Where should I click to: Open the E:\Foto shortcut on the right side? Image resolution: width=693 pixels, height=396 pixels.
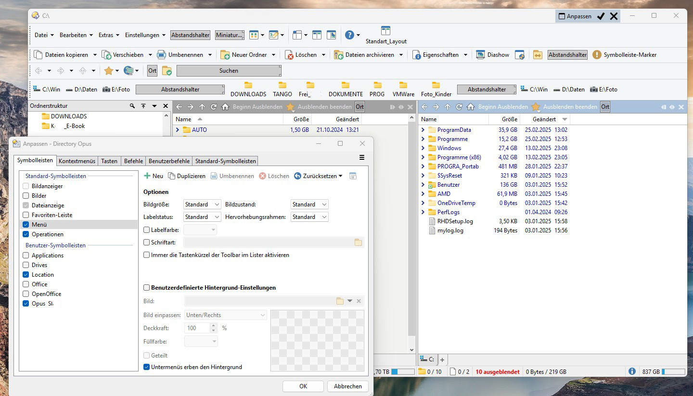603,89
